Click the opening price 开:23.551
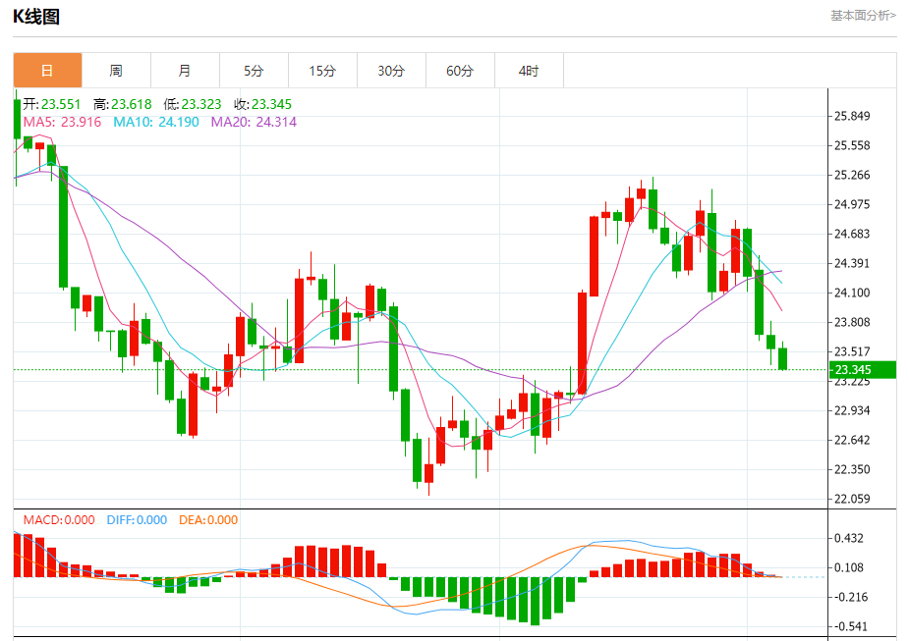This screenshot has width=909, height=641. [52, 104]
